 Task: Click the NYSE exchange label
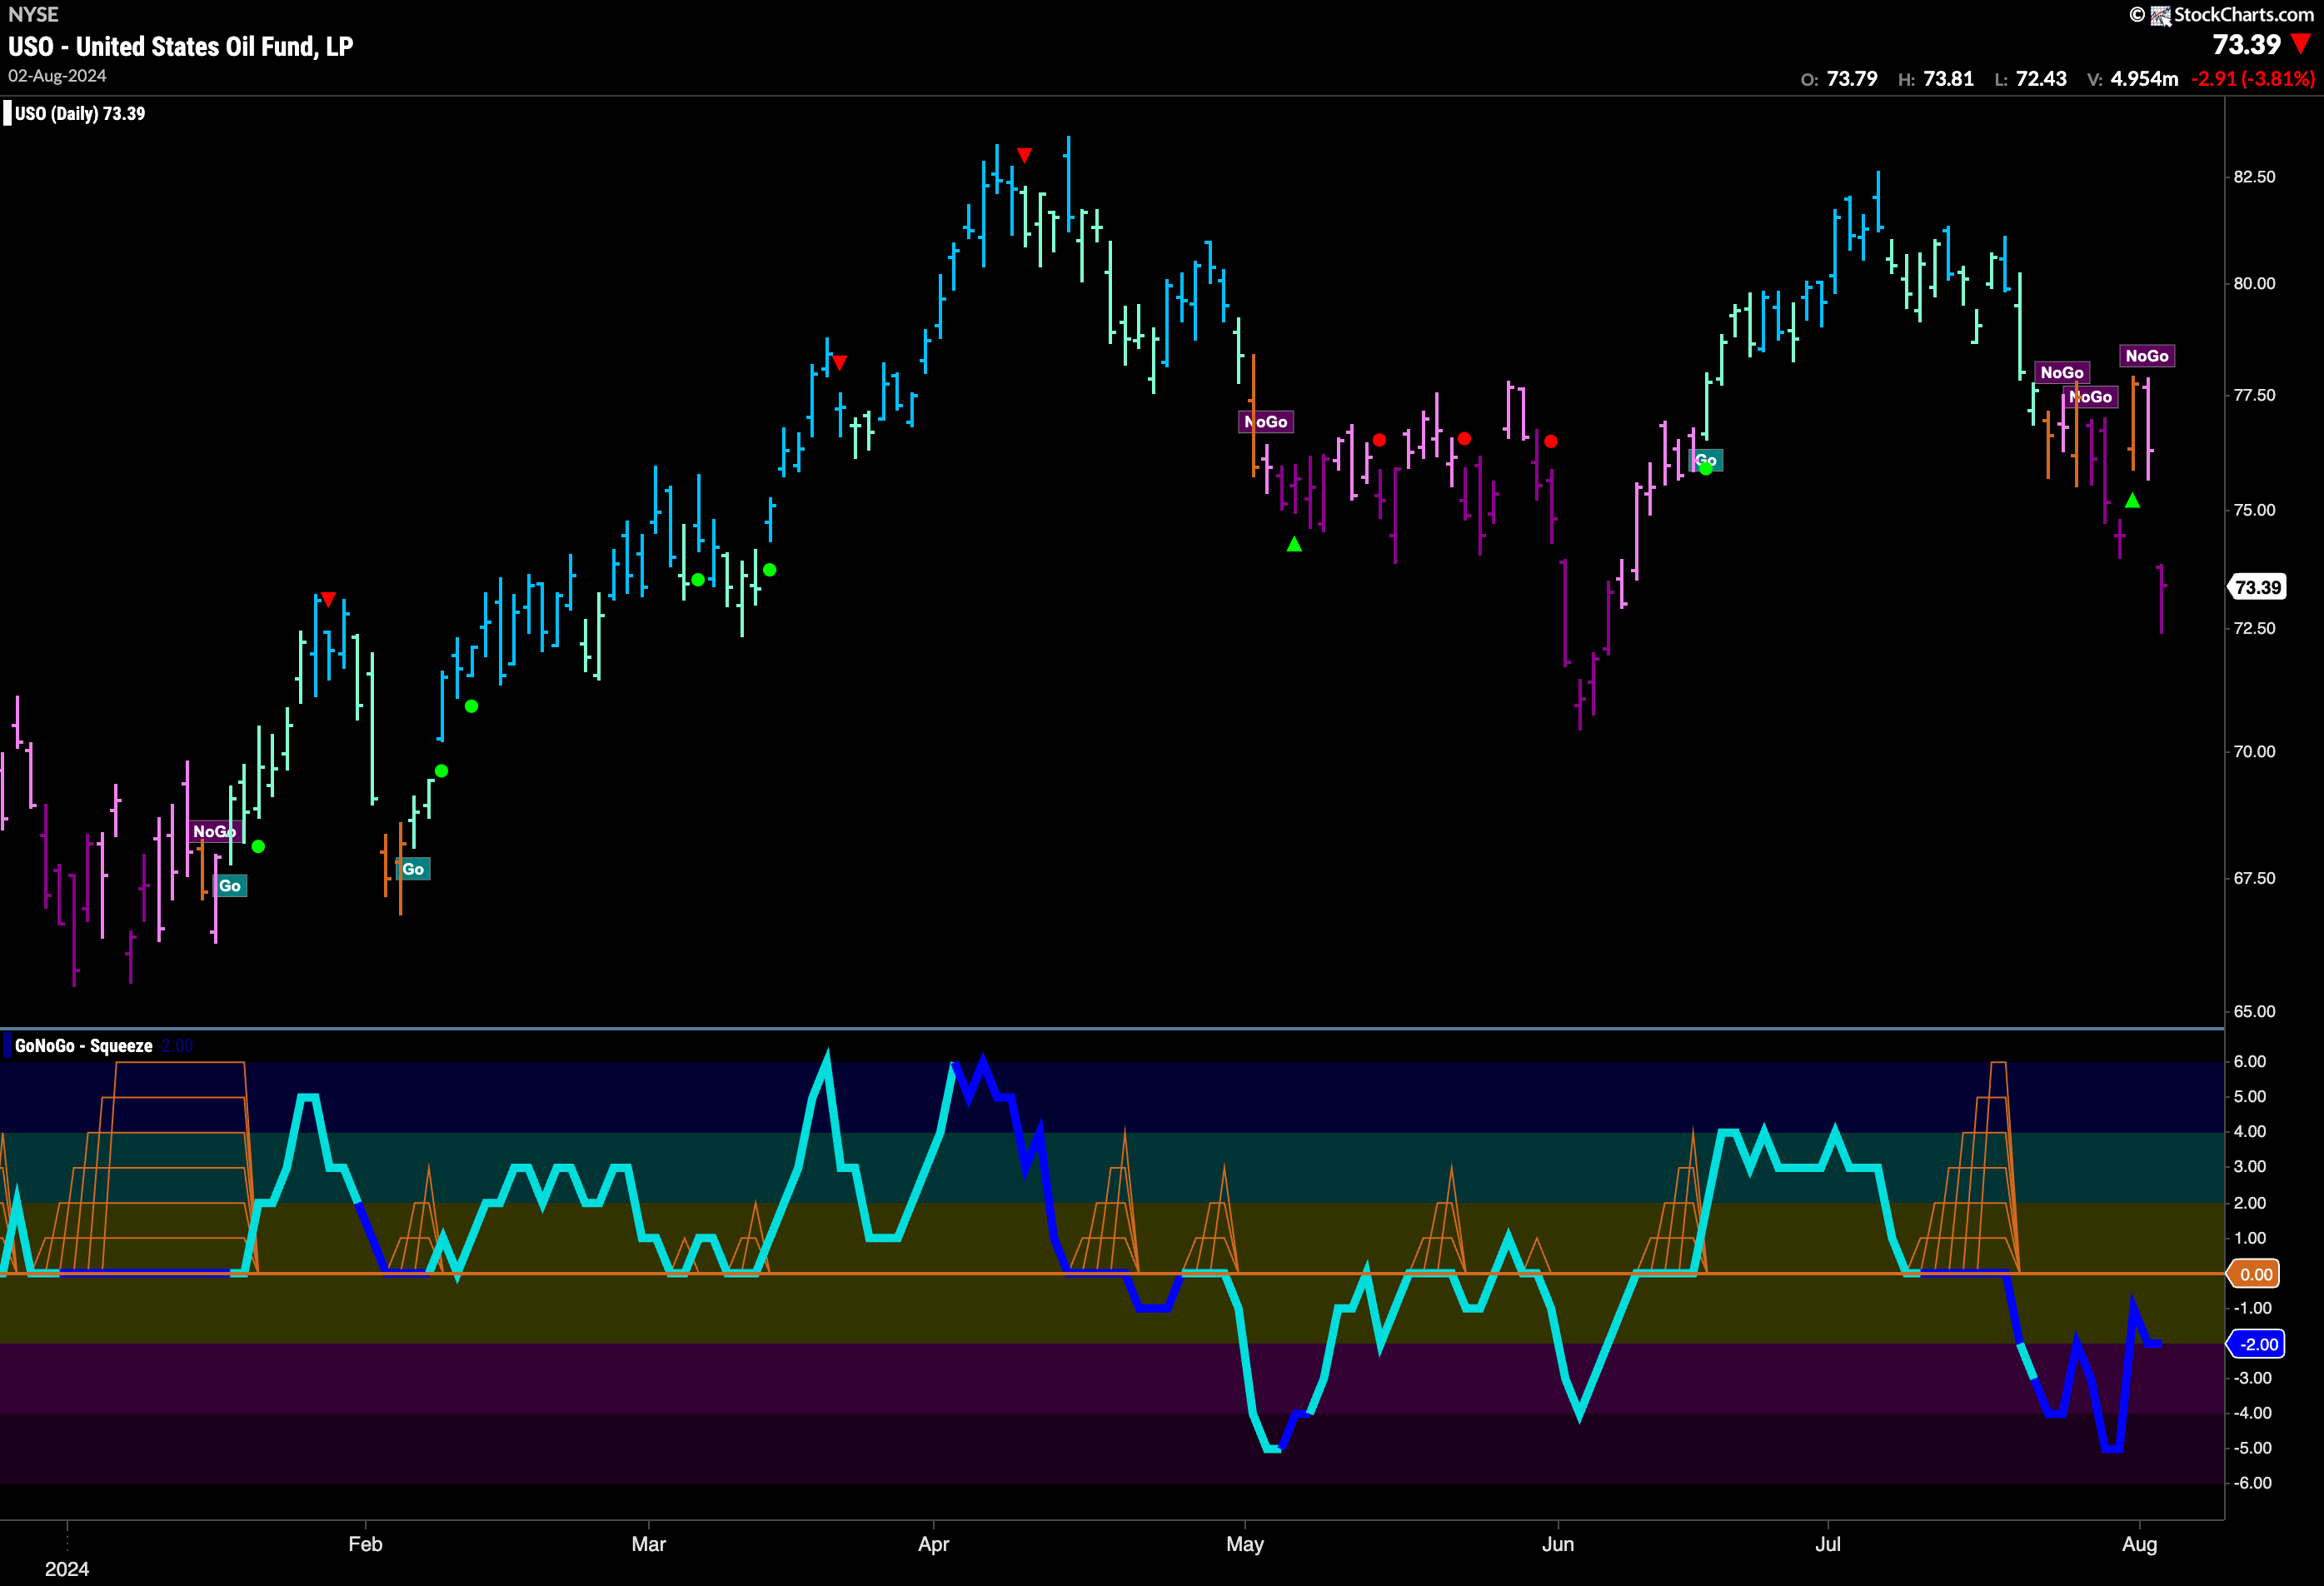[33, 14]
